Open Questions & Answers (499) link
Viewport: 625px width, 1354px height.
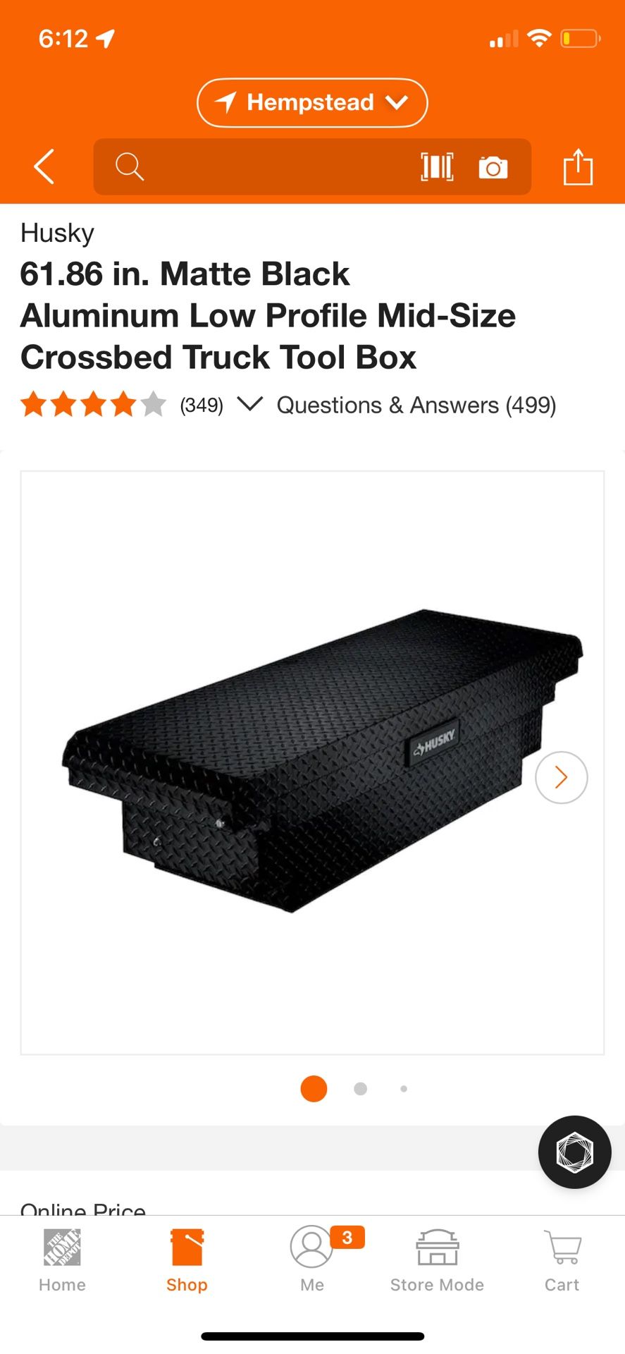(x=416, y=405)
